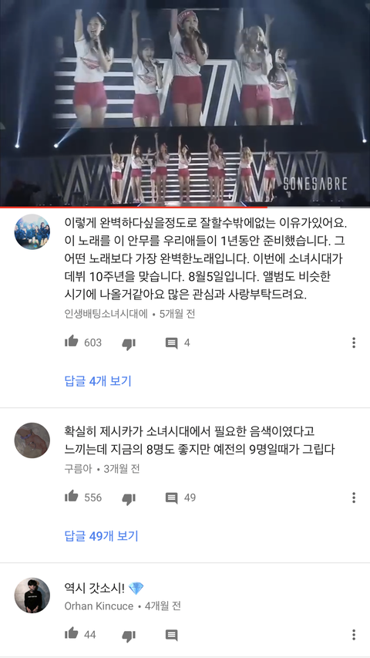This screenshot has height=658, width=370.
Task: Open more options for Orhan Kincuce's comment
Action: [354, 635]
